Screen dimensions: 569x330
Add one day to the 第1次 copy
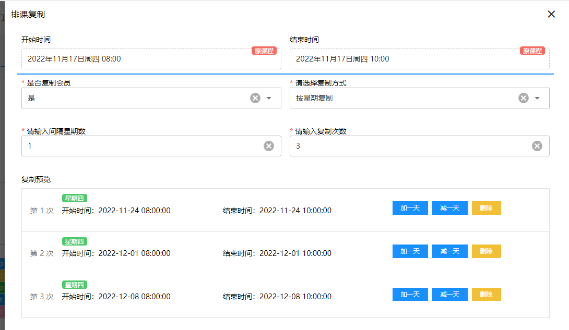[410, 208]
